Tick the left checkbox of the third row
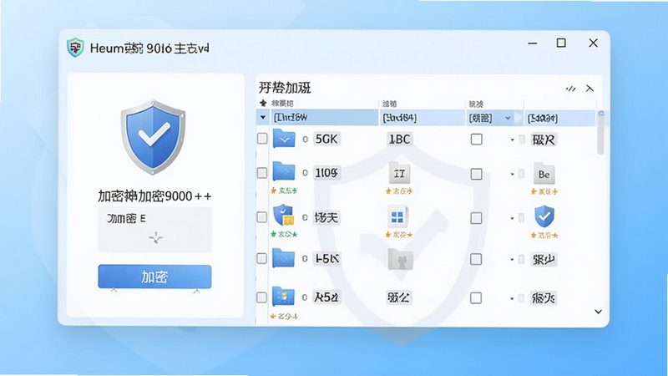Image resolution: width=668 pixels, height=376 pixels. pos(262,217)
